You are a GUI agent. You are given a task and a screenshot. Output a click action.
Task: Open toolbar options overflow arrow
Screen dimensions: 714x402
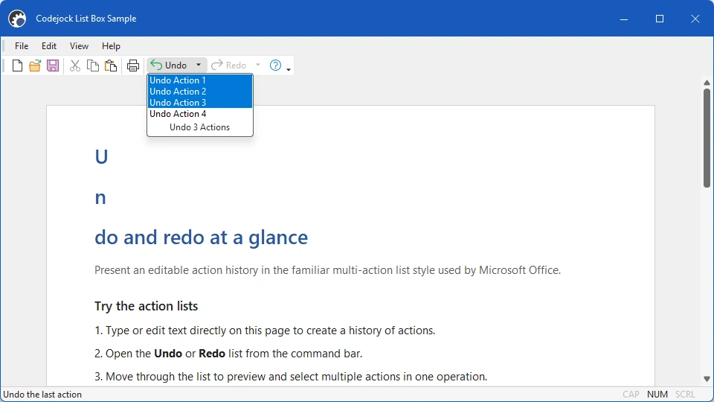click(x=289, y=69)
